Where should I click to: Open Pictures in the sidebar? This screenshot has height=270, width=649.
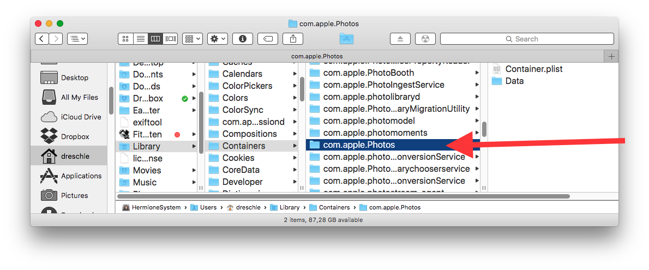[69, 195]
